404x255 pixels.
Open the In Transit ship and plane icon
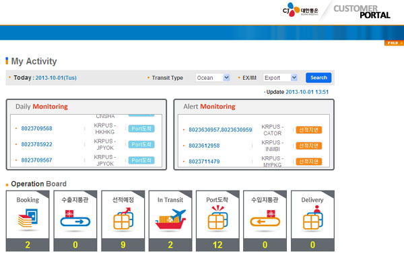click(x=170, y=219)
